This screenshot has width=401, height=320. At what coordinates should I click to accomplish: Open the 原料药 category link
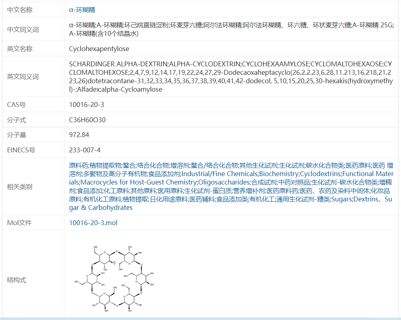click(79, 165)
